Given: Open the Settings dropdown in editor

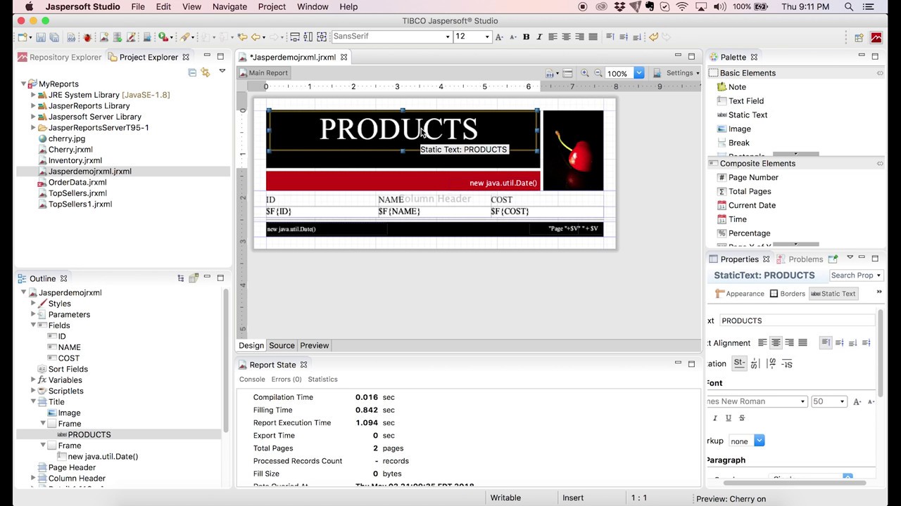Looking at the screenshot, I should click(x=682, y=73).
